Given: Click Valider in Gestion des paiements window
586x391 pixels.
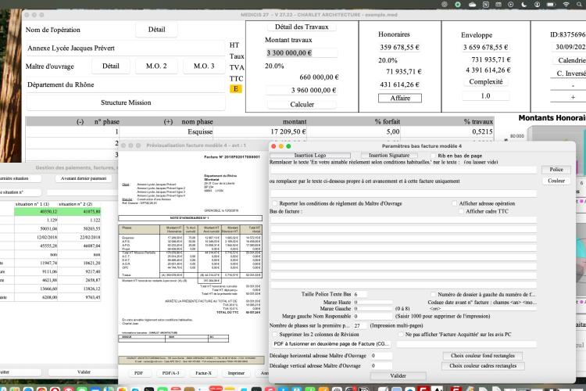Looking at the screenshot, I should click(x=84, y=372).
